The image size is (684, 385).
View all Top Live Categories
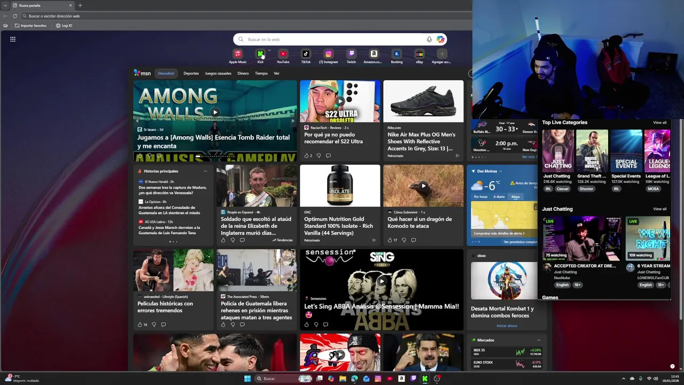click(659, 122)
